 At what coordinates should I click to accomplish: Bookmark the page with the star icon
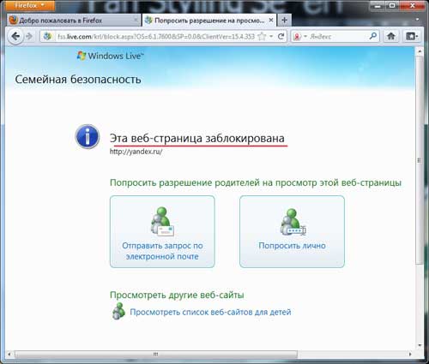pyautogui.click(x=262, y=36)
